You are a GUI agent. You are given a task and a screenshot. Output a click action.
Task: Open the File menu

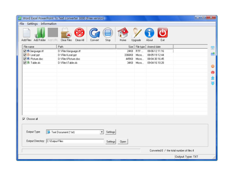(x=22, y=24)
